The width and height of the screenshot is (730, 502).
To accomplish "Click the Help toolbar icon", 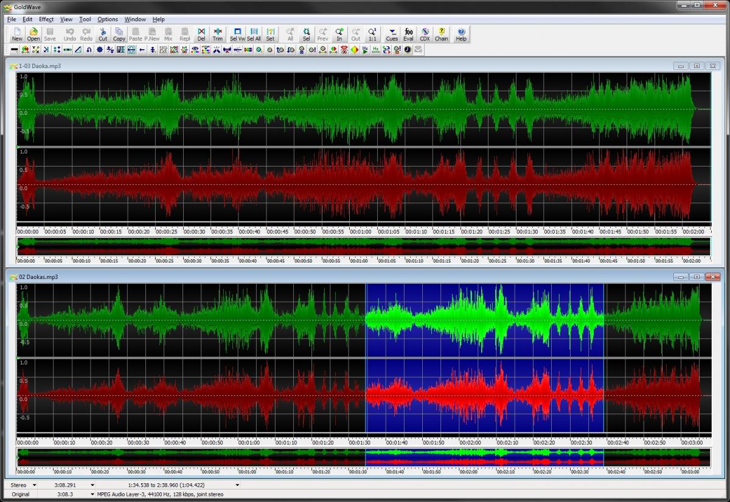I will (x=461, y=34).
